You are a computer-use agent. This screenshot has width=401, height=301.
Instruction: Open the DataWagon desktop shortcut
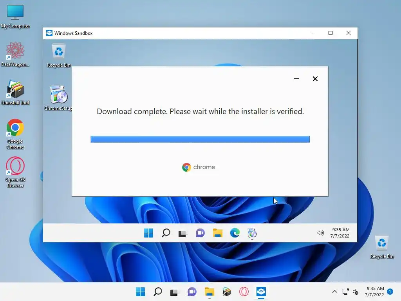click(x=15, y=54)
